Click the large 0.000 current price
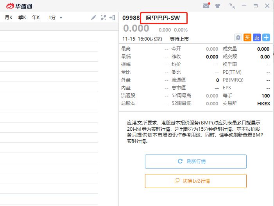 click(136, 28)
